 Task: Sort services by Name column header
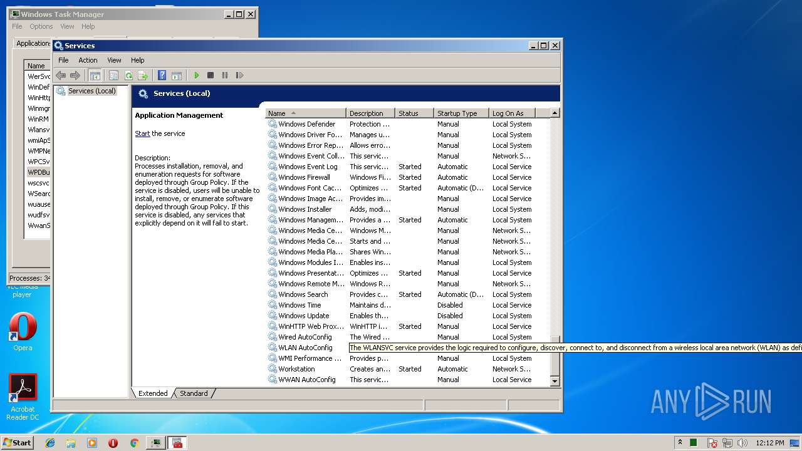(x=306, y=113)
